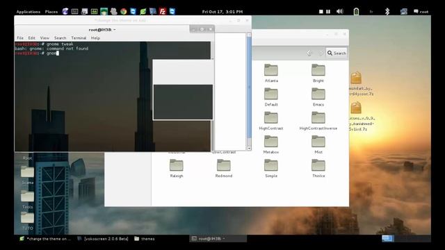Pause the screen recording from the panel
Viewport: 445px width, 250px height.
tap(328, 12)
